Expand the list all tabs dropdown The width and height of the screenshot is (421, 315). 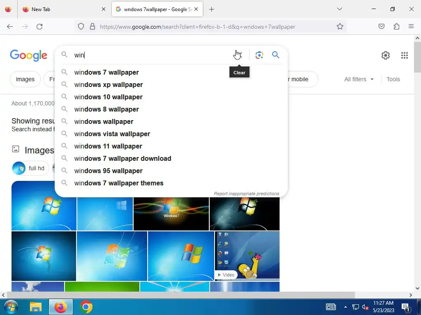(x=339, y=9)
